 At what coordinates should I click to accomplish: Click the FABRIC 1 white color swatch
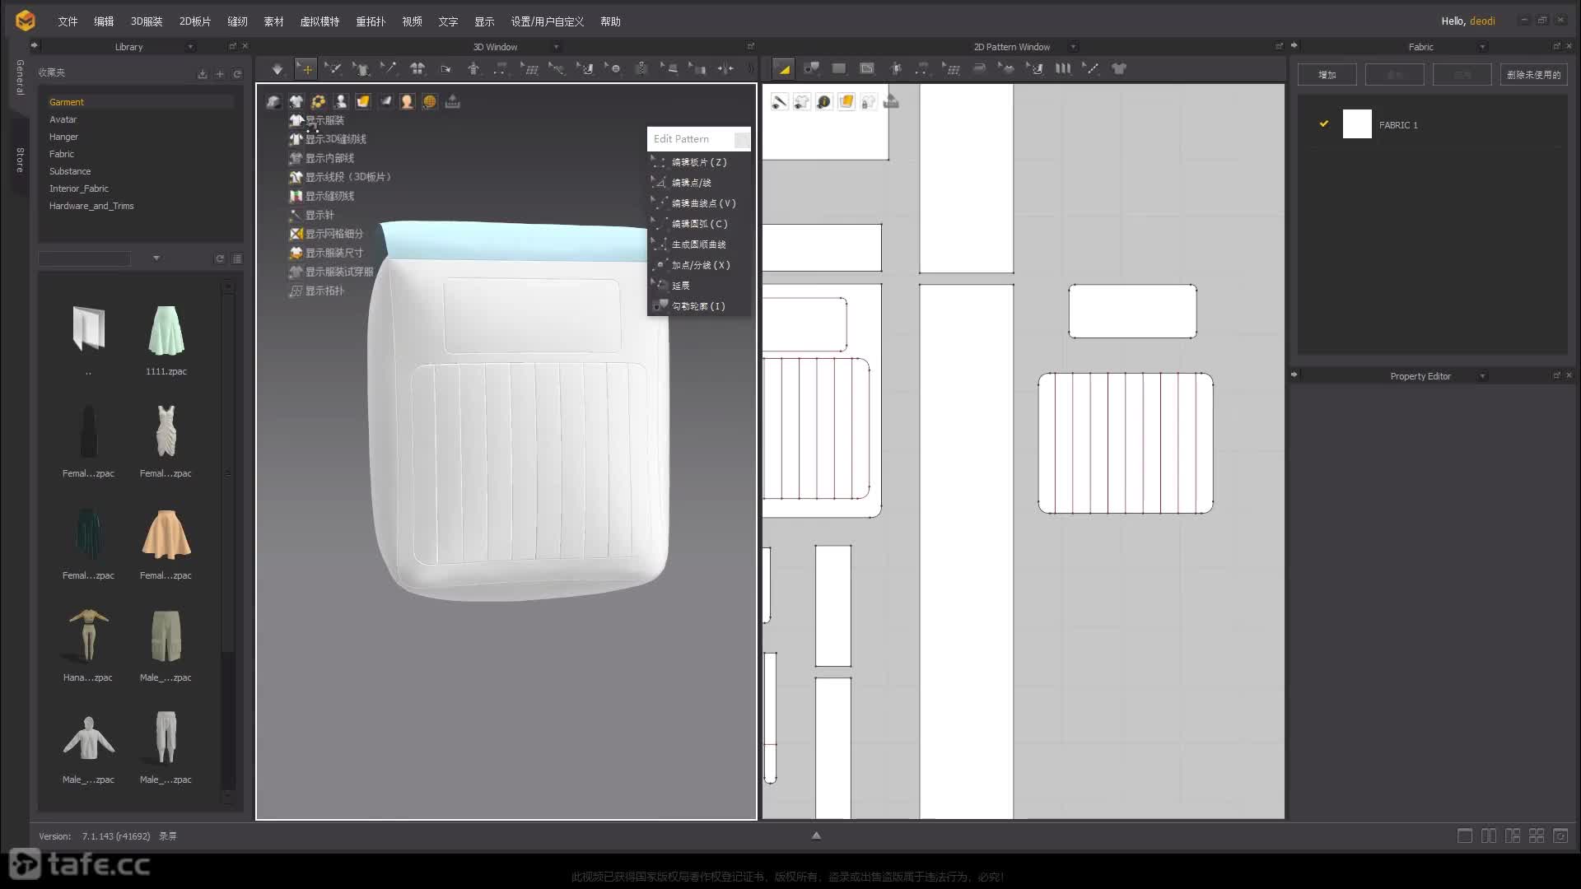click(1357, 124)
